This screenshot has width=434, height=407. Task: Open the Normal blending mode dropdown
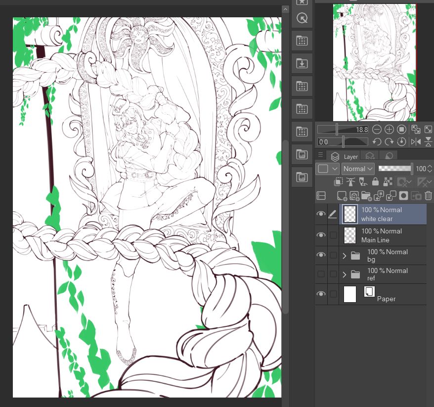click(x=358, y=169)
